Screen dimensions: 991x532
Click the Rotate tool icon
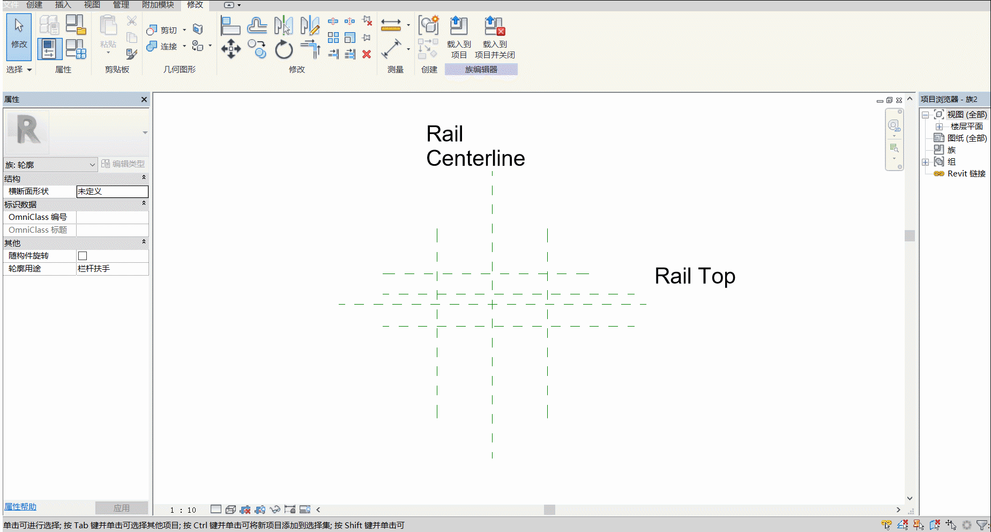pyautogui.click(x=284, y=49)
